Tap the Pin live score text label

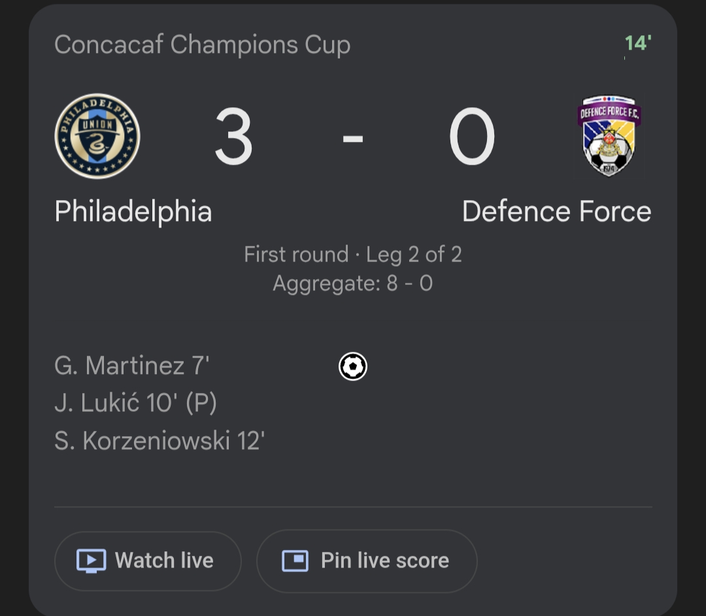tap(384, 560)
